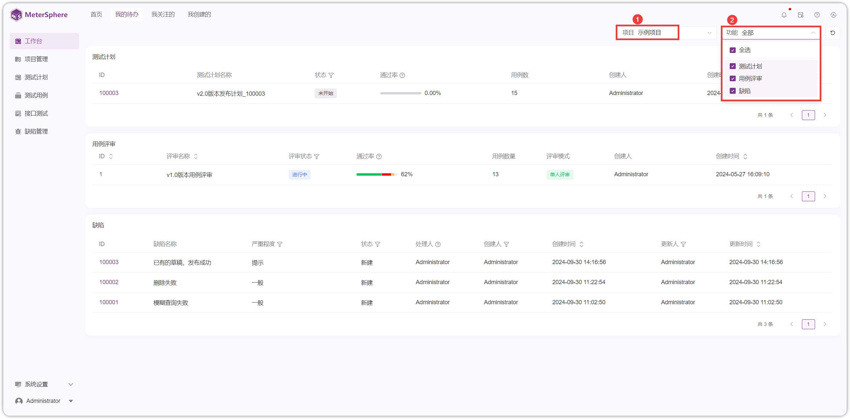
Task: Switch to the 我创建的 tab
Action: (199, 14)
